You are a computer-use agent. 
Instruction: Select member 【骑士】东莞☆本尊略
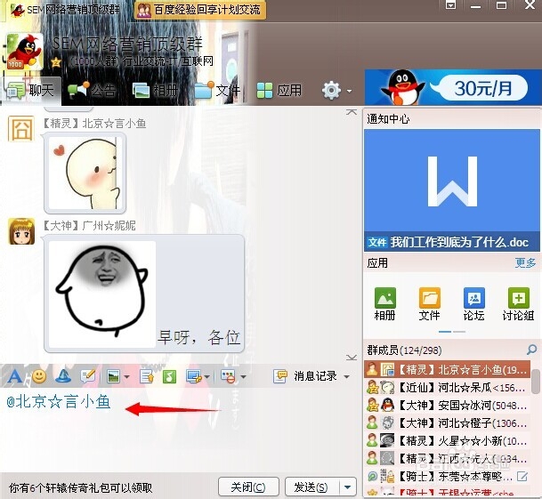tap(448, 477)
